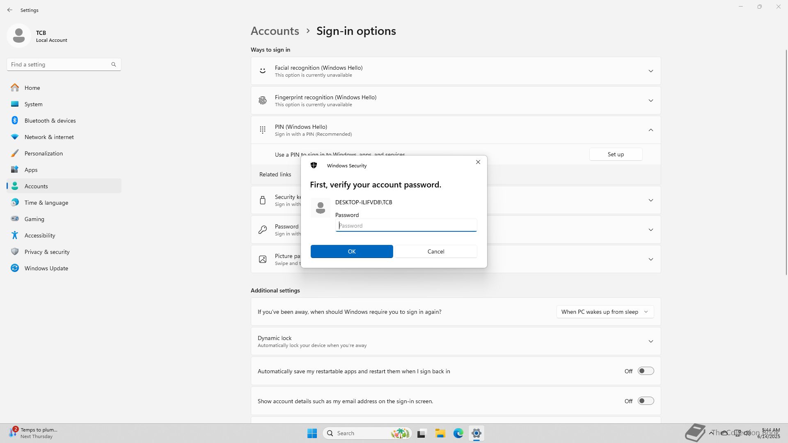Enable show account details on sign-in screen
Image resolution: width=788 pixels, height=443 pixels.
point(645,401)
